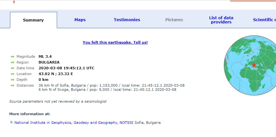Image resolution: width=276 pixels, height=137 pixels.
Task: Click the green arrow beside Magnitude
Action: [13, 57]
